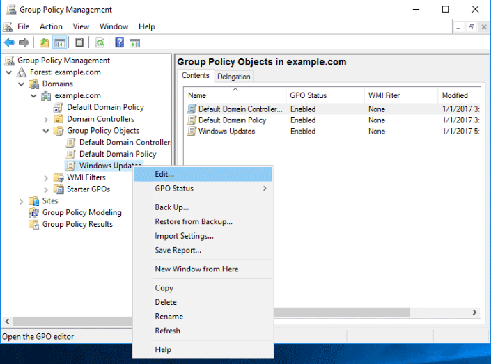
Task: Collapse the example.com domain node
Action: (33, 96)
